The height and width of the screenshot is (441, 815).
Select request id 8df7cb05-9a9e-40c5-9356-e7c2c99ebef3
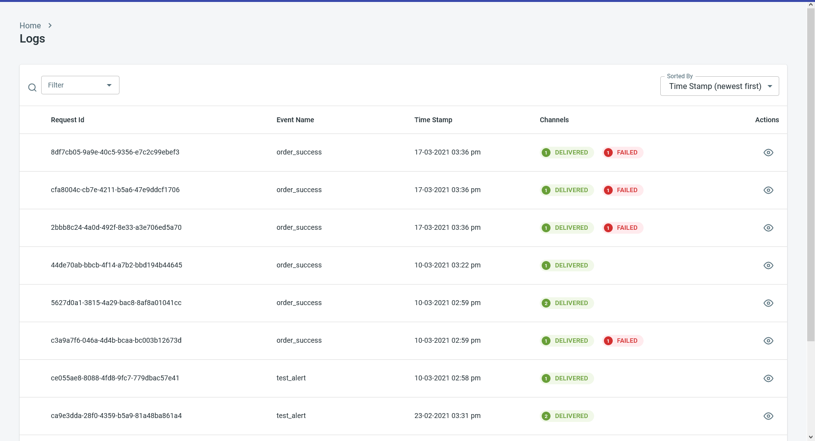point(115,152)
